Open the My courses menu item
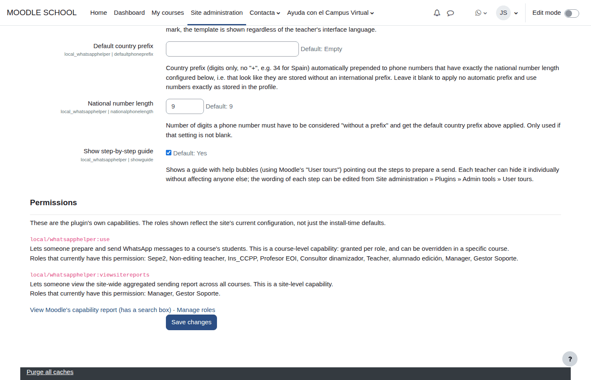 tap(168, 13)
